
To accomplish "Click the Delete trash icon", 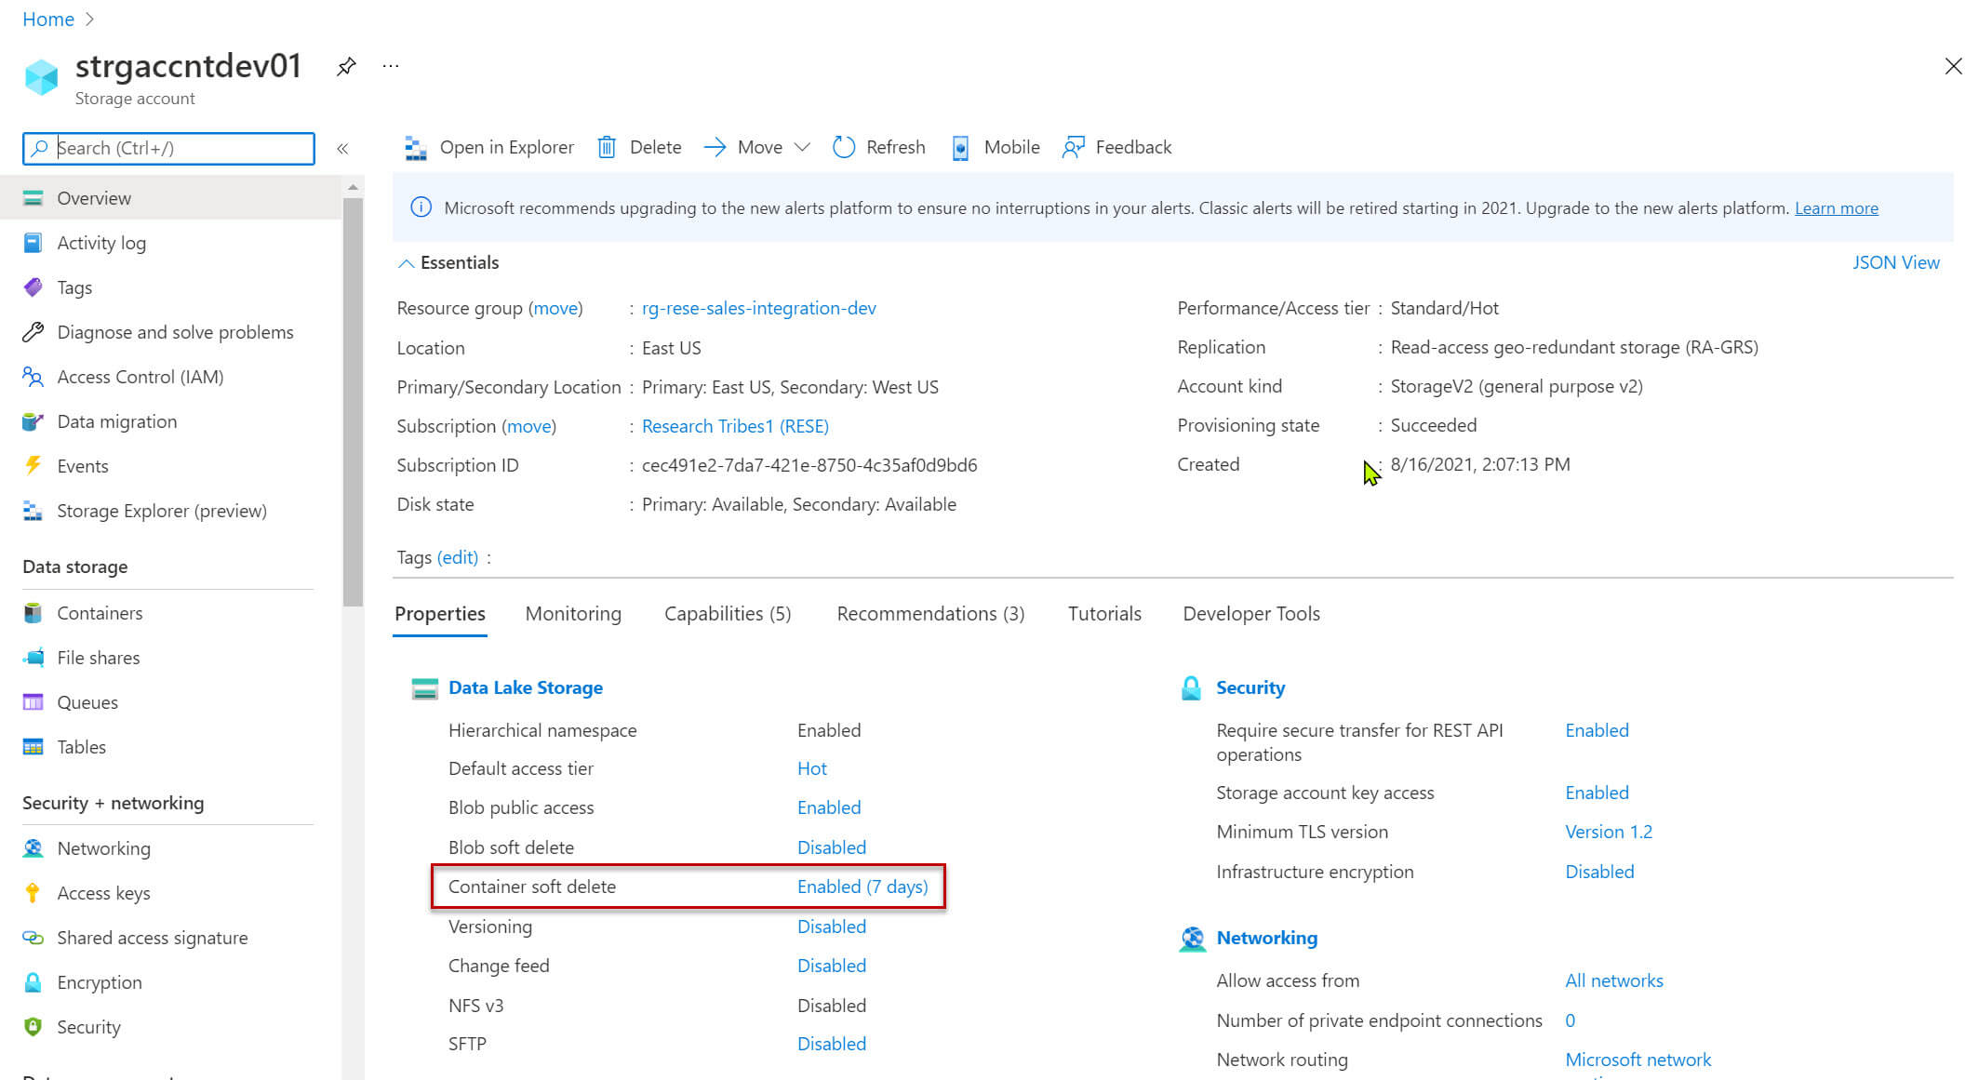I will point(607,148).
